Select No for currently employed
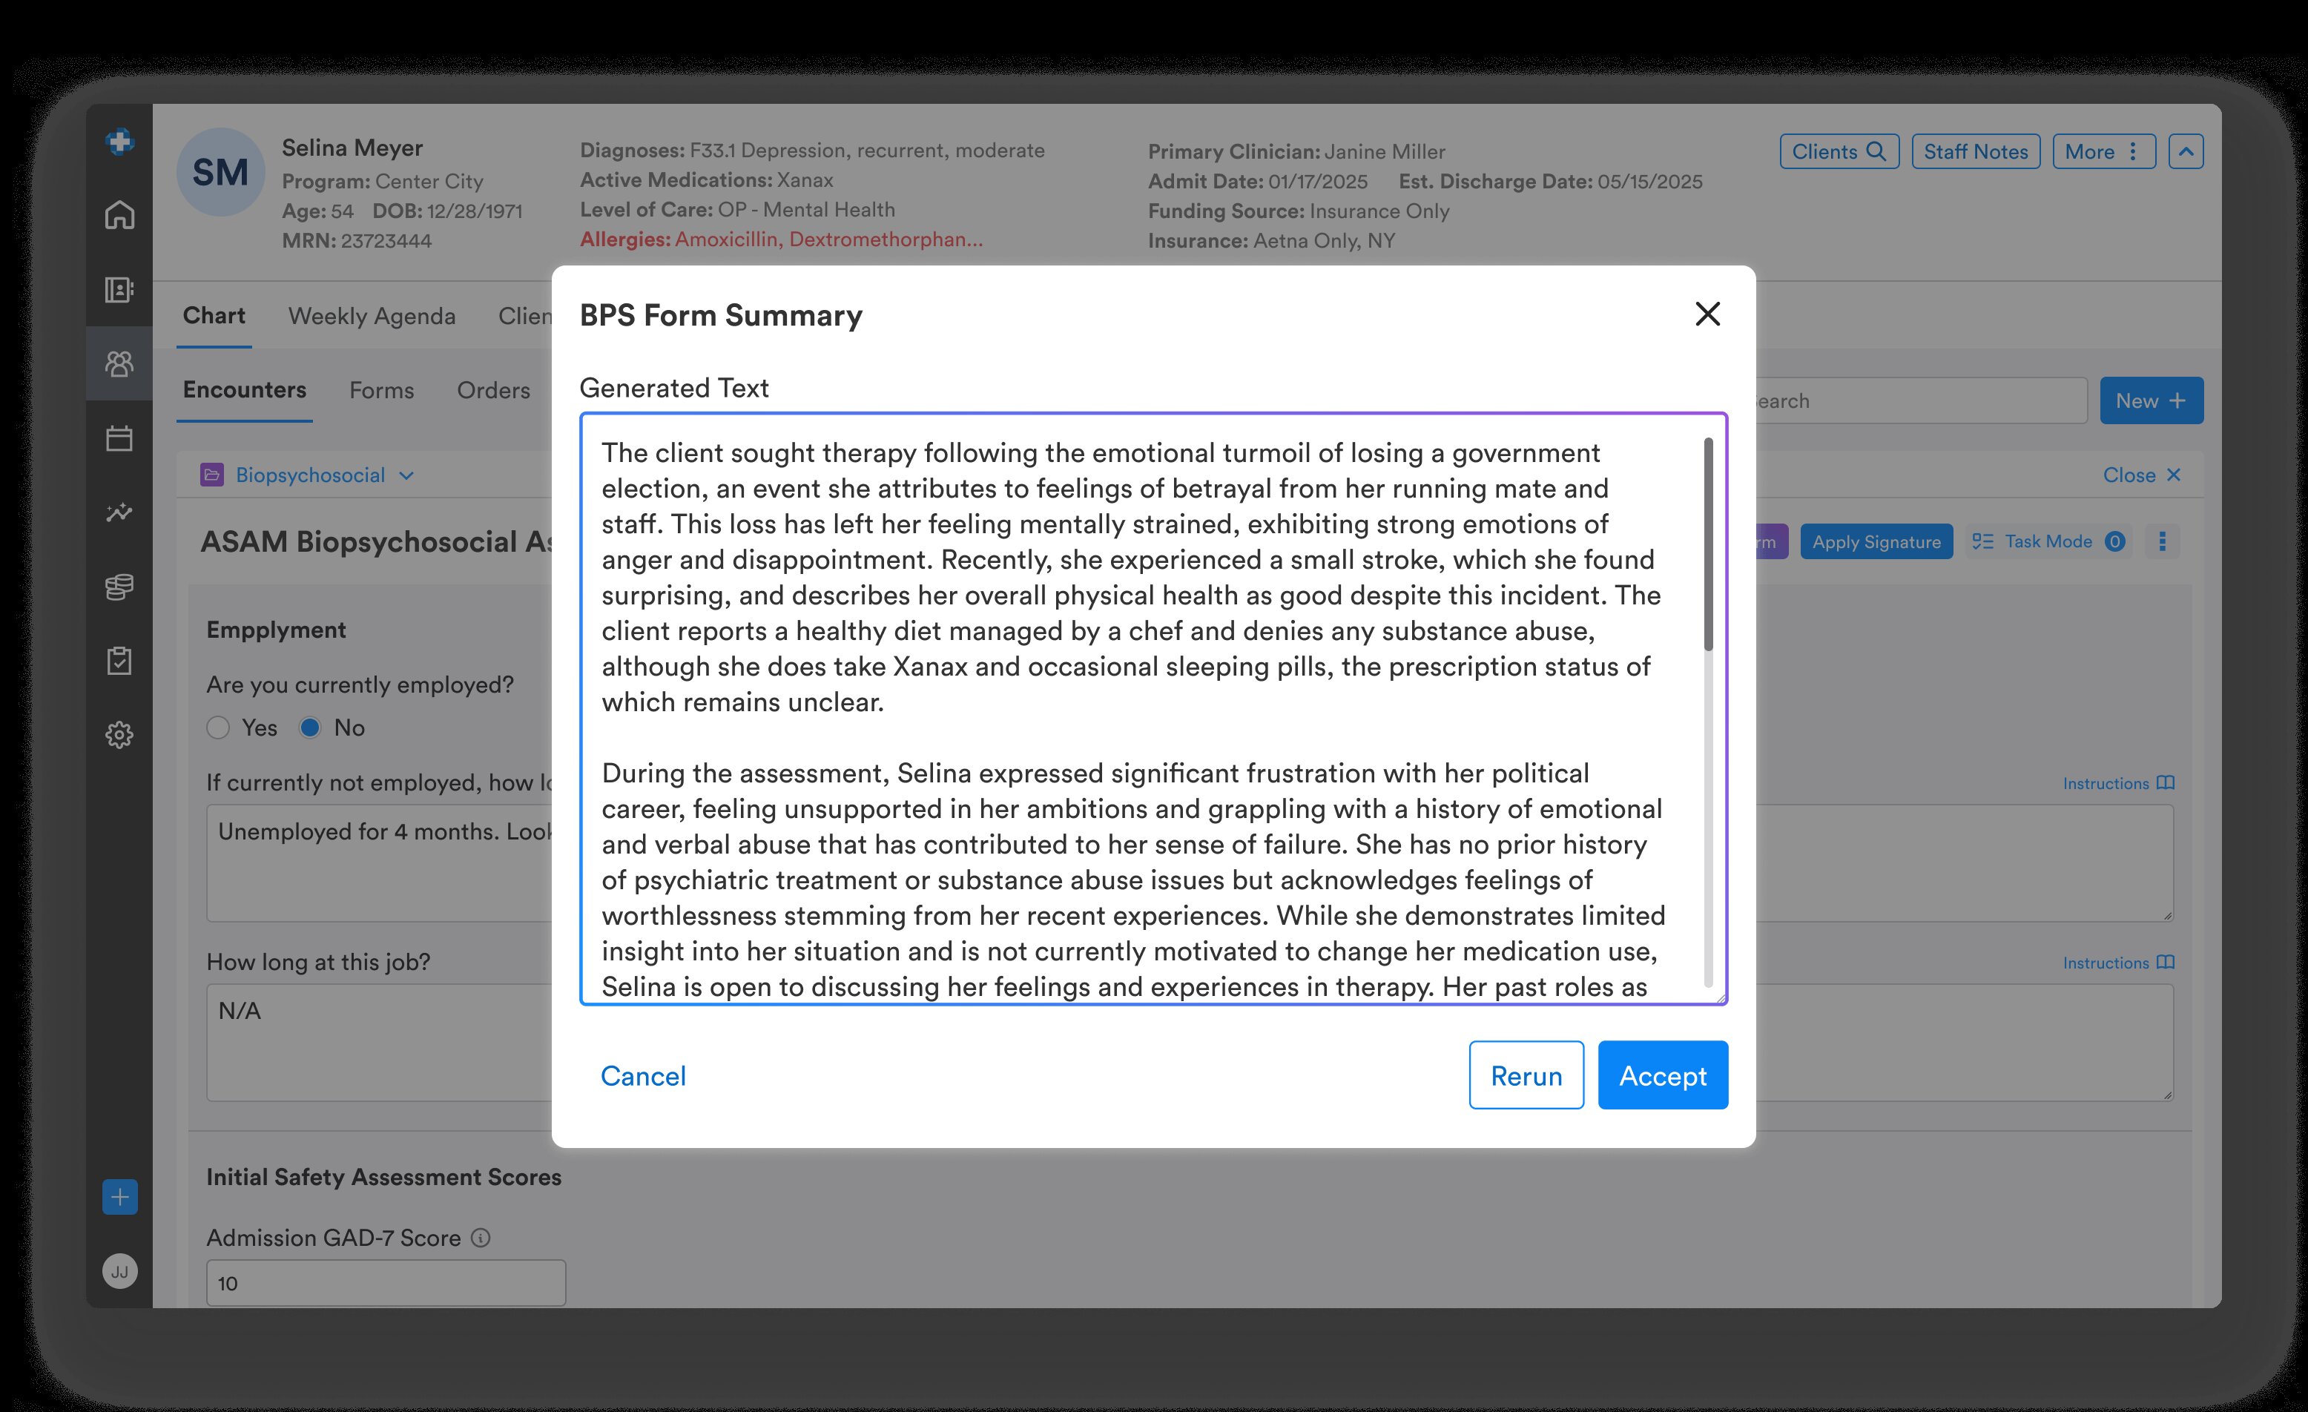Image resolution: width=2308 pixels, height=1412 pixels. (310, 728)
